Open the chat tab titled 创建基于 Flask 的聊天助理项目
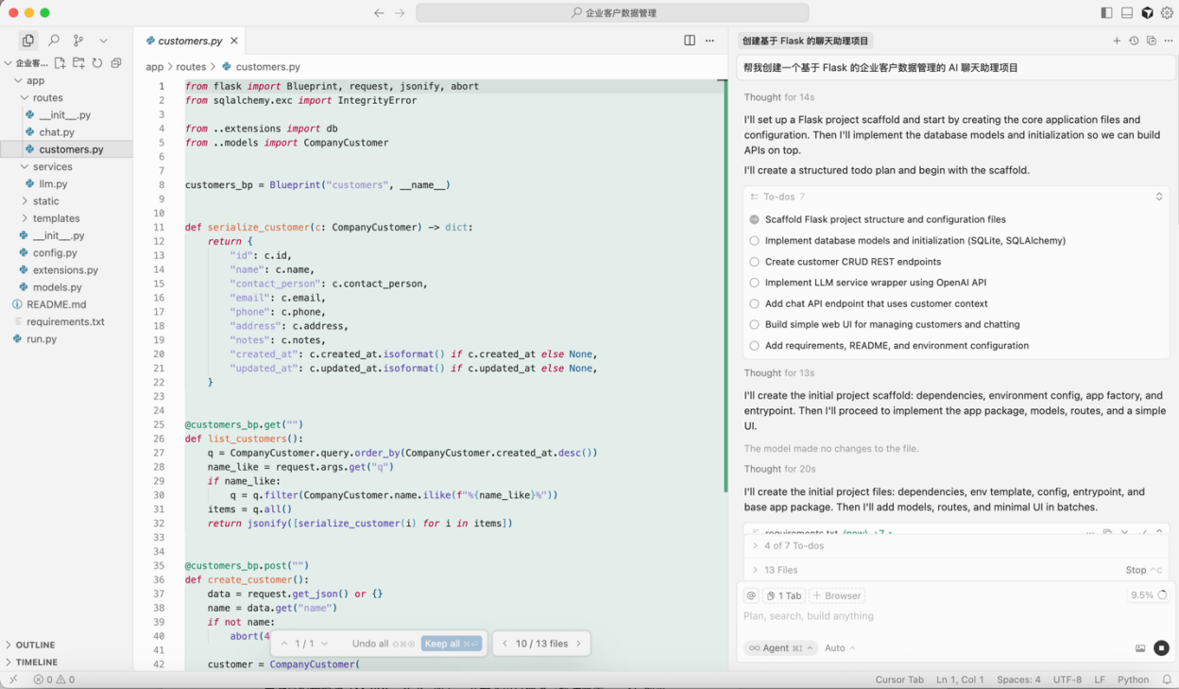Viewport: 1179px width, 689px height. (x=805, y=41)
